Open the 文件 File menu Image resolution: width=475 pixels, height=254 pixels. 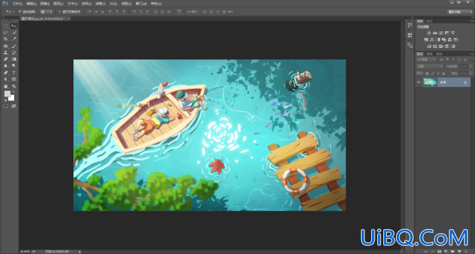pyautogui.click(x=18, y=3)
